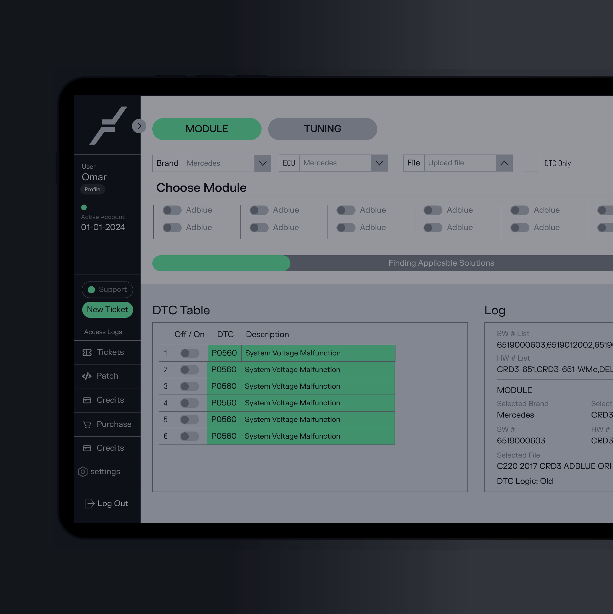Click the Tickets icon in sidebar

pos(87,352)
